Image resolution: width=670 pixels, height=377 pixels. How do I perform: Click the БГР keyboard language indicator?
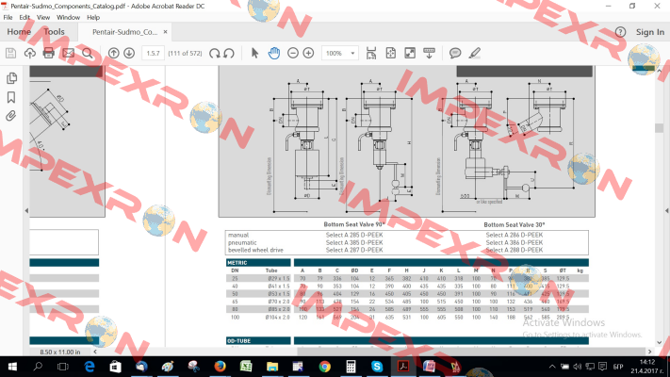click(x=618, y=367)
